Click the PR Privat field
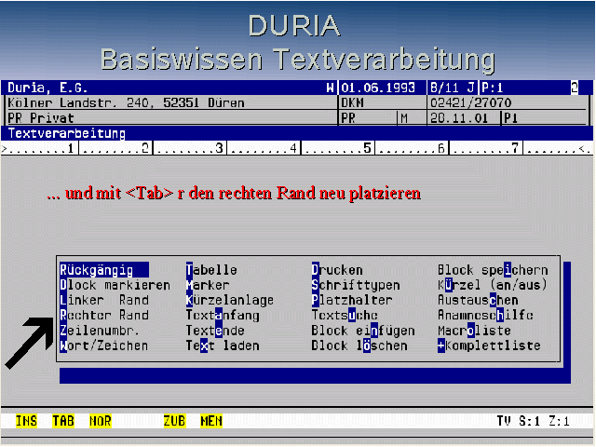This screenshot has width=596, height=447. click(41, 118)
